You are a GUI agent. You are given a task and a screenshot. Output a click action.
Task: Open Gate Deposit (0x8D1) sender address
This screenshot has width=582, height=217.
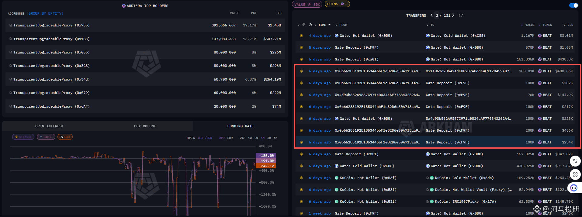pyautogui.click(x=357, y=154)
